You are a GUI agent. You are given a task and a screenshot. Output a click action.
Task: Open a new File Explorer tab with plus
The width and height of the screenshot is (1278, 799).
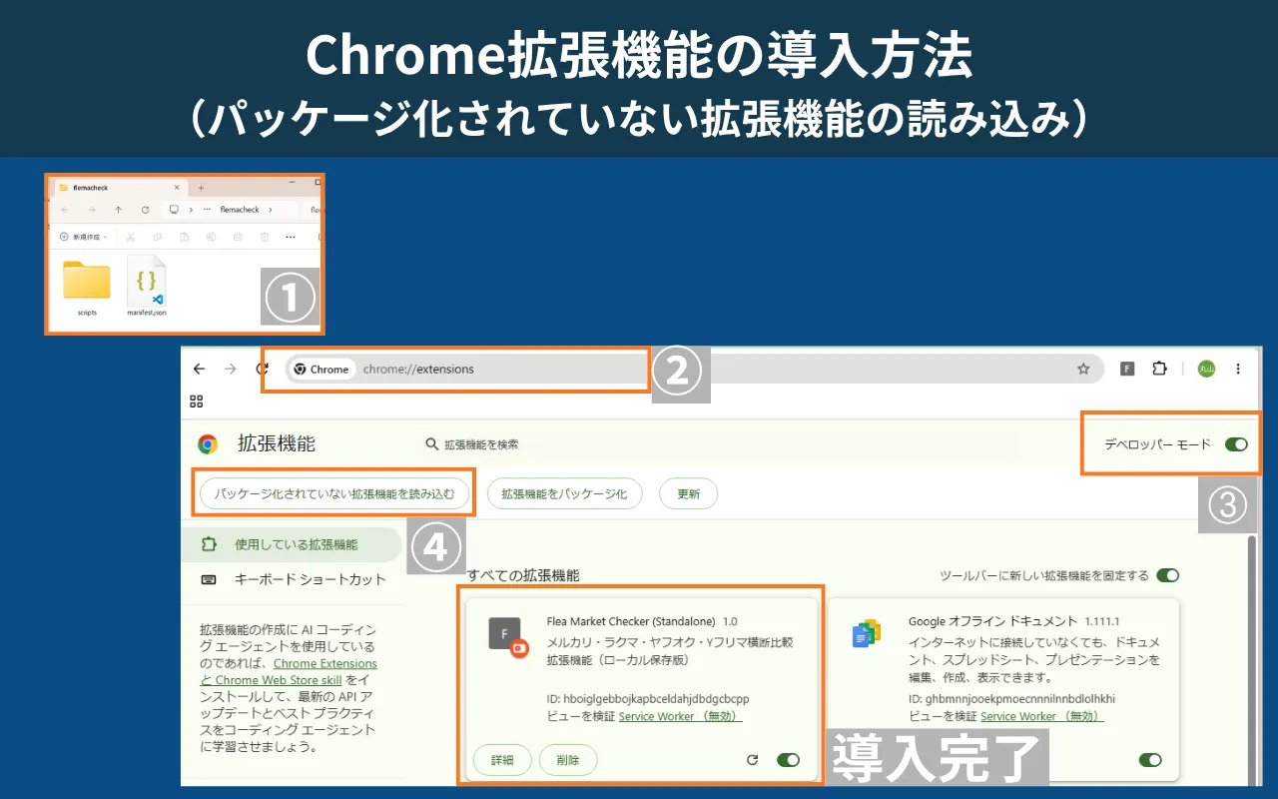pyautogui.click(x=201, y=187)
